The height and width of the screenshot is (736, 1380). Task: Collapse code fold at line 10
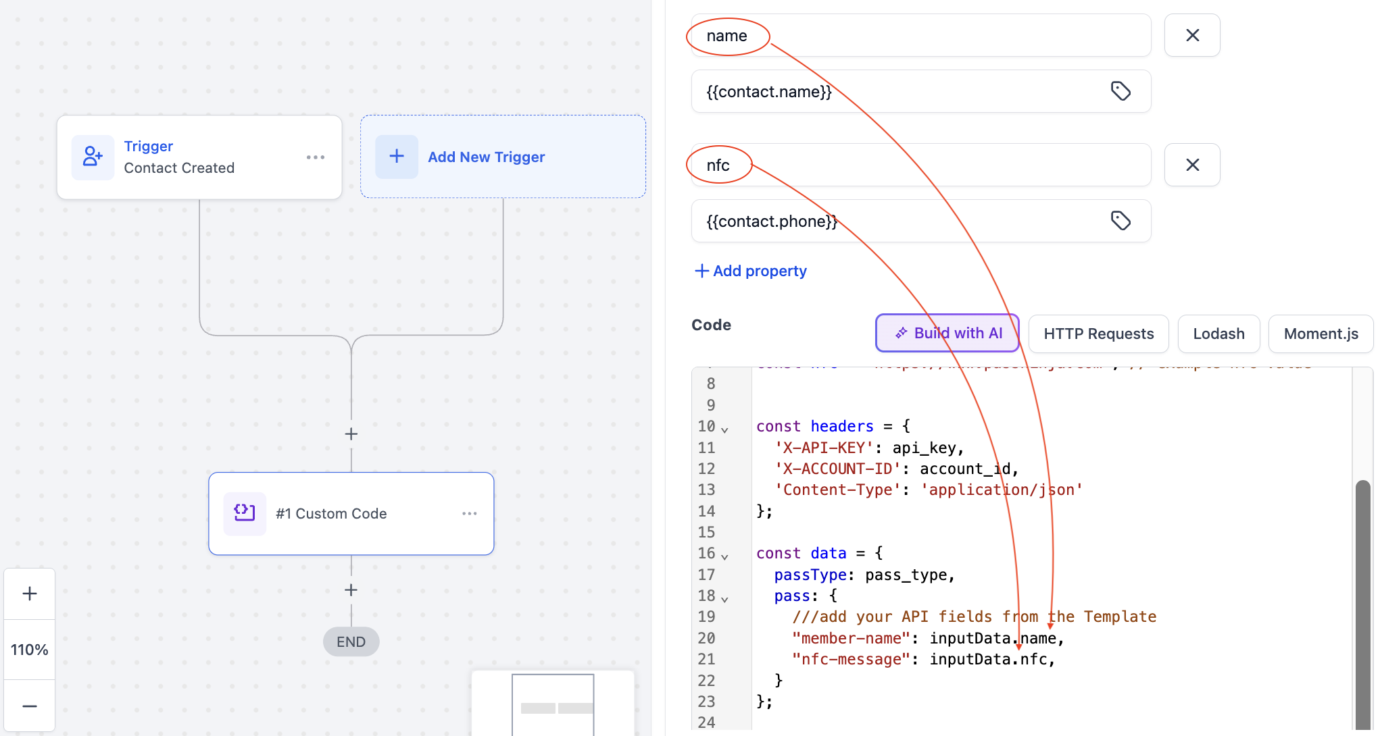[x=724, y=429]
